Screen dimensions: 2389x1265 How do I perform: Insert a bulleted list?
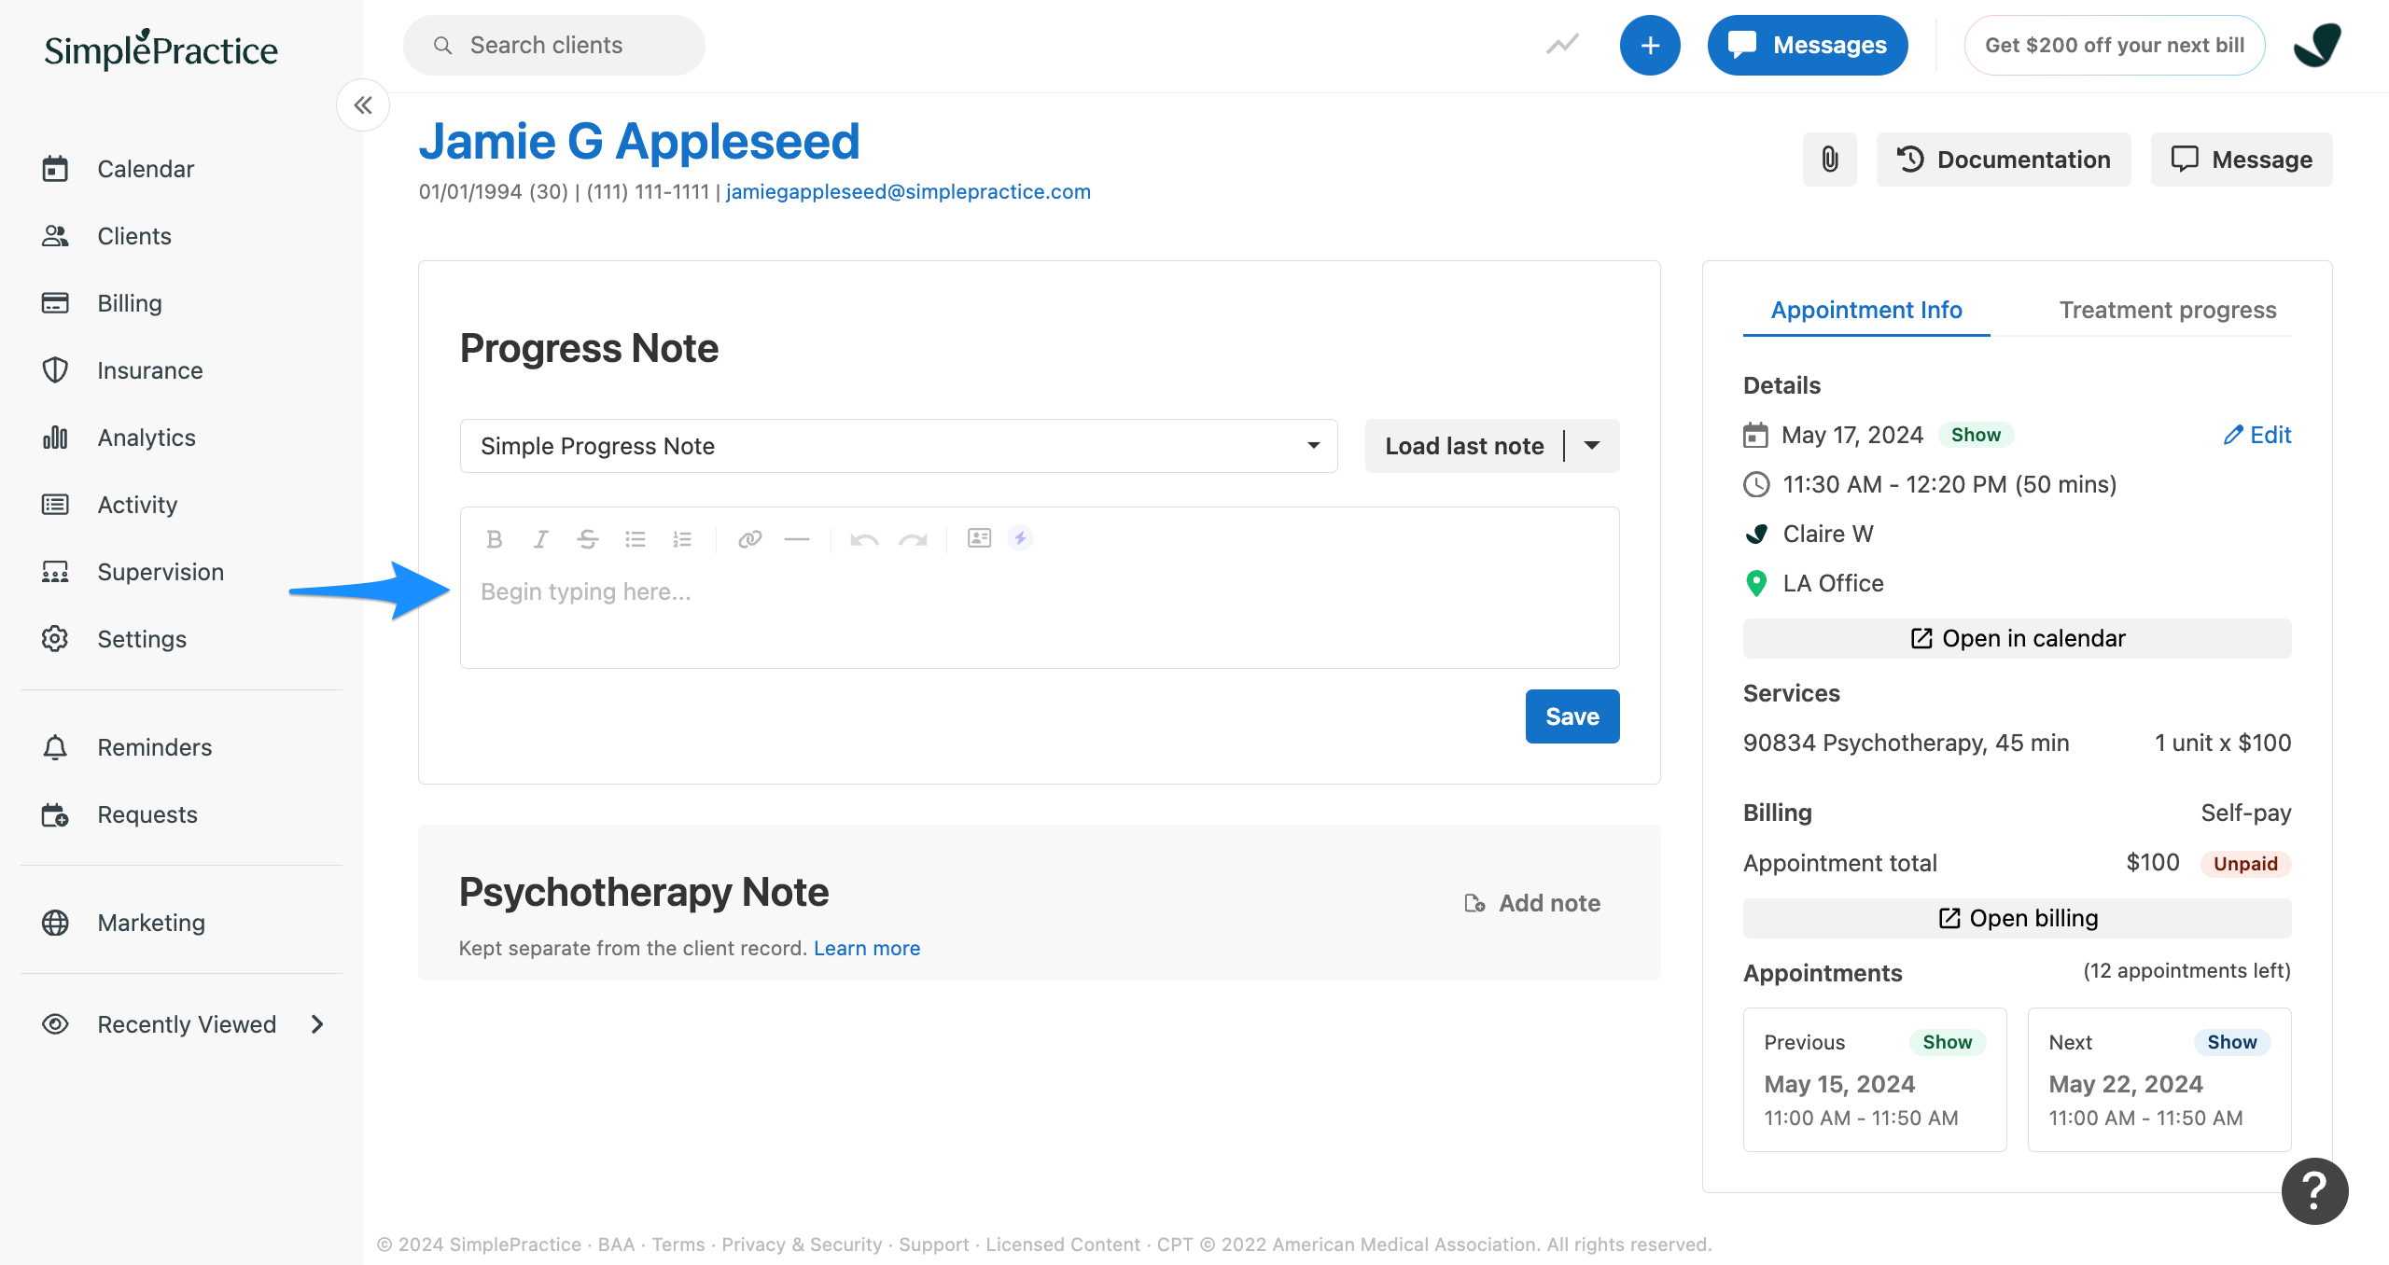click(636, 539)
